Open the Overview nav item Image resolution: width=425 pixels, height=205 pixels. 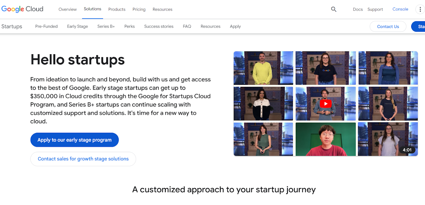(68, 9)
